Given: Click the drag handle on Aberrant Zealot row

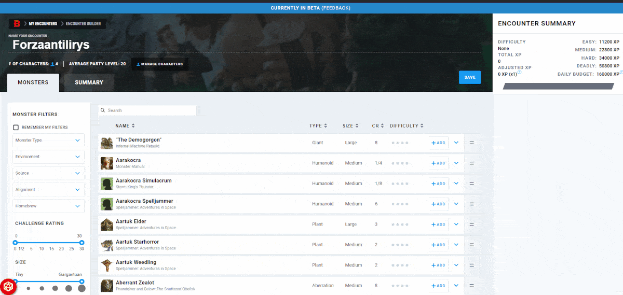Looking at the screenshot, I should pos(472,286).
